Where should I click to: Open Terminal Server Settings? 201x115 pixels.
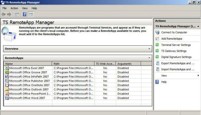[x=176, y=45]
